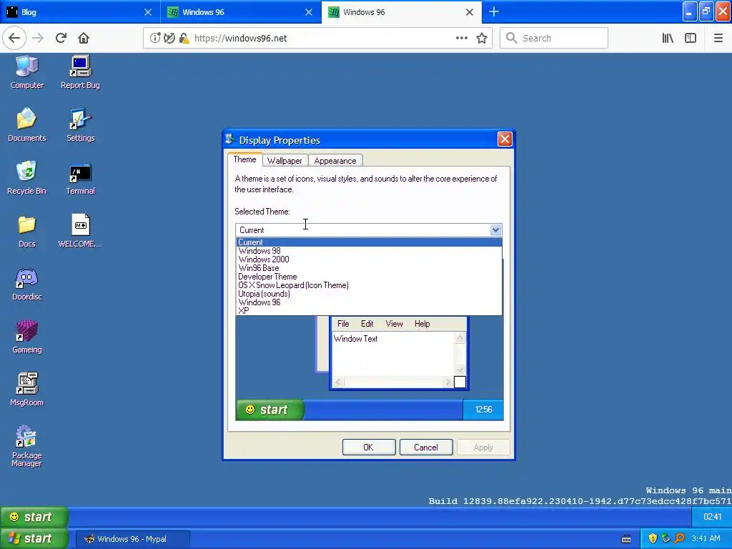This screenshot has height=549, width=732.
Task: Click the browser back arrow
Action: [x=14, y=38]
